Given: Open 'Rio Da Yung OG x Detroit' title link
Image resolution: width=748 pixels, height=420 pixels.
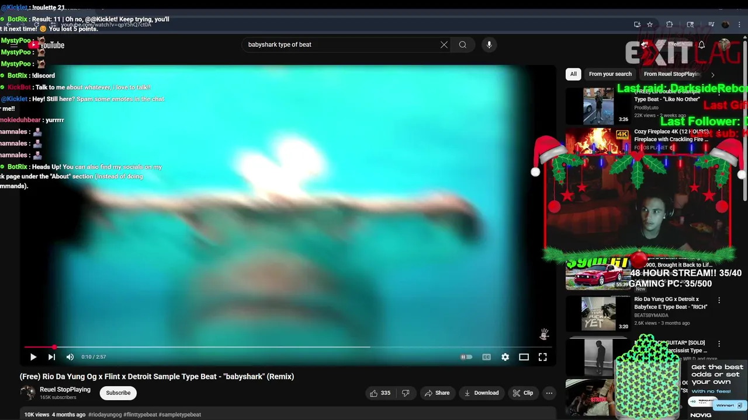Looking at the screenshot, I should coord(671,303).
